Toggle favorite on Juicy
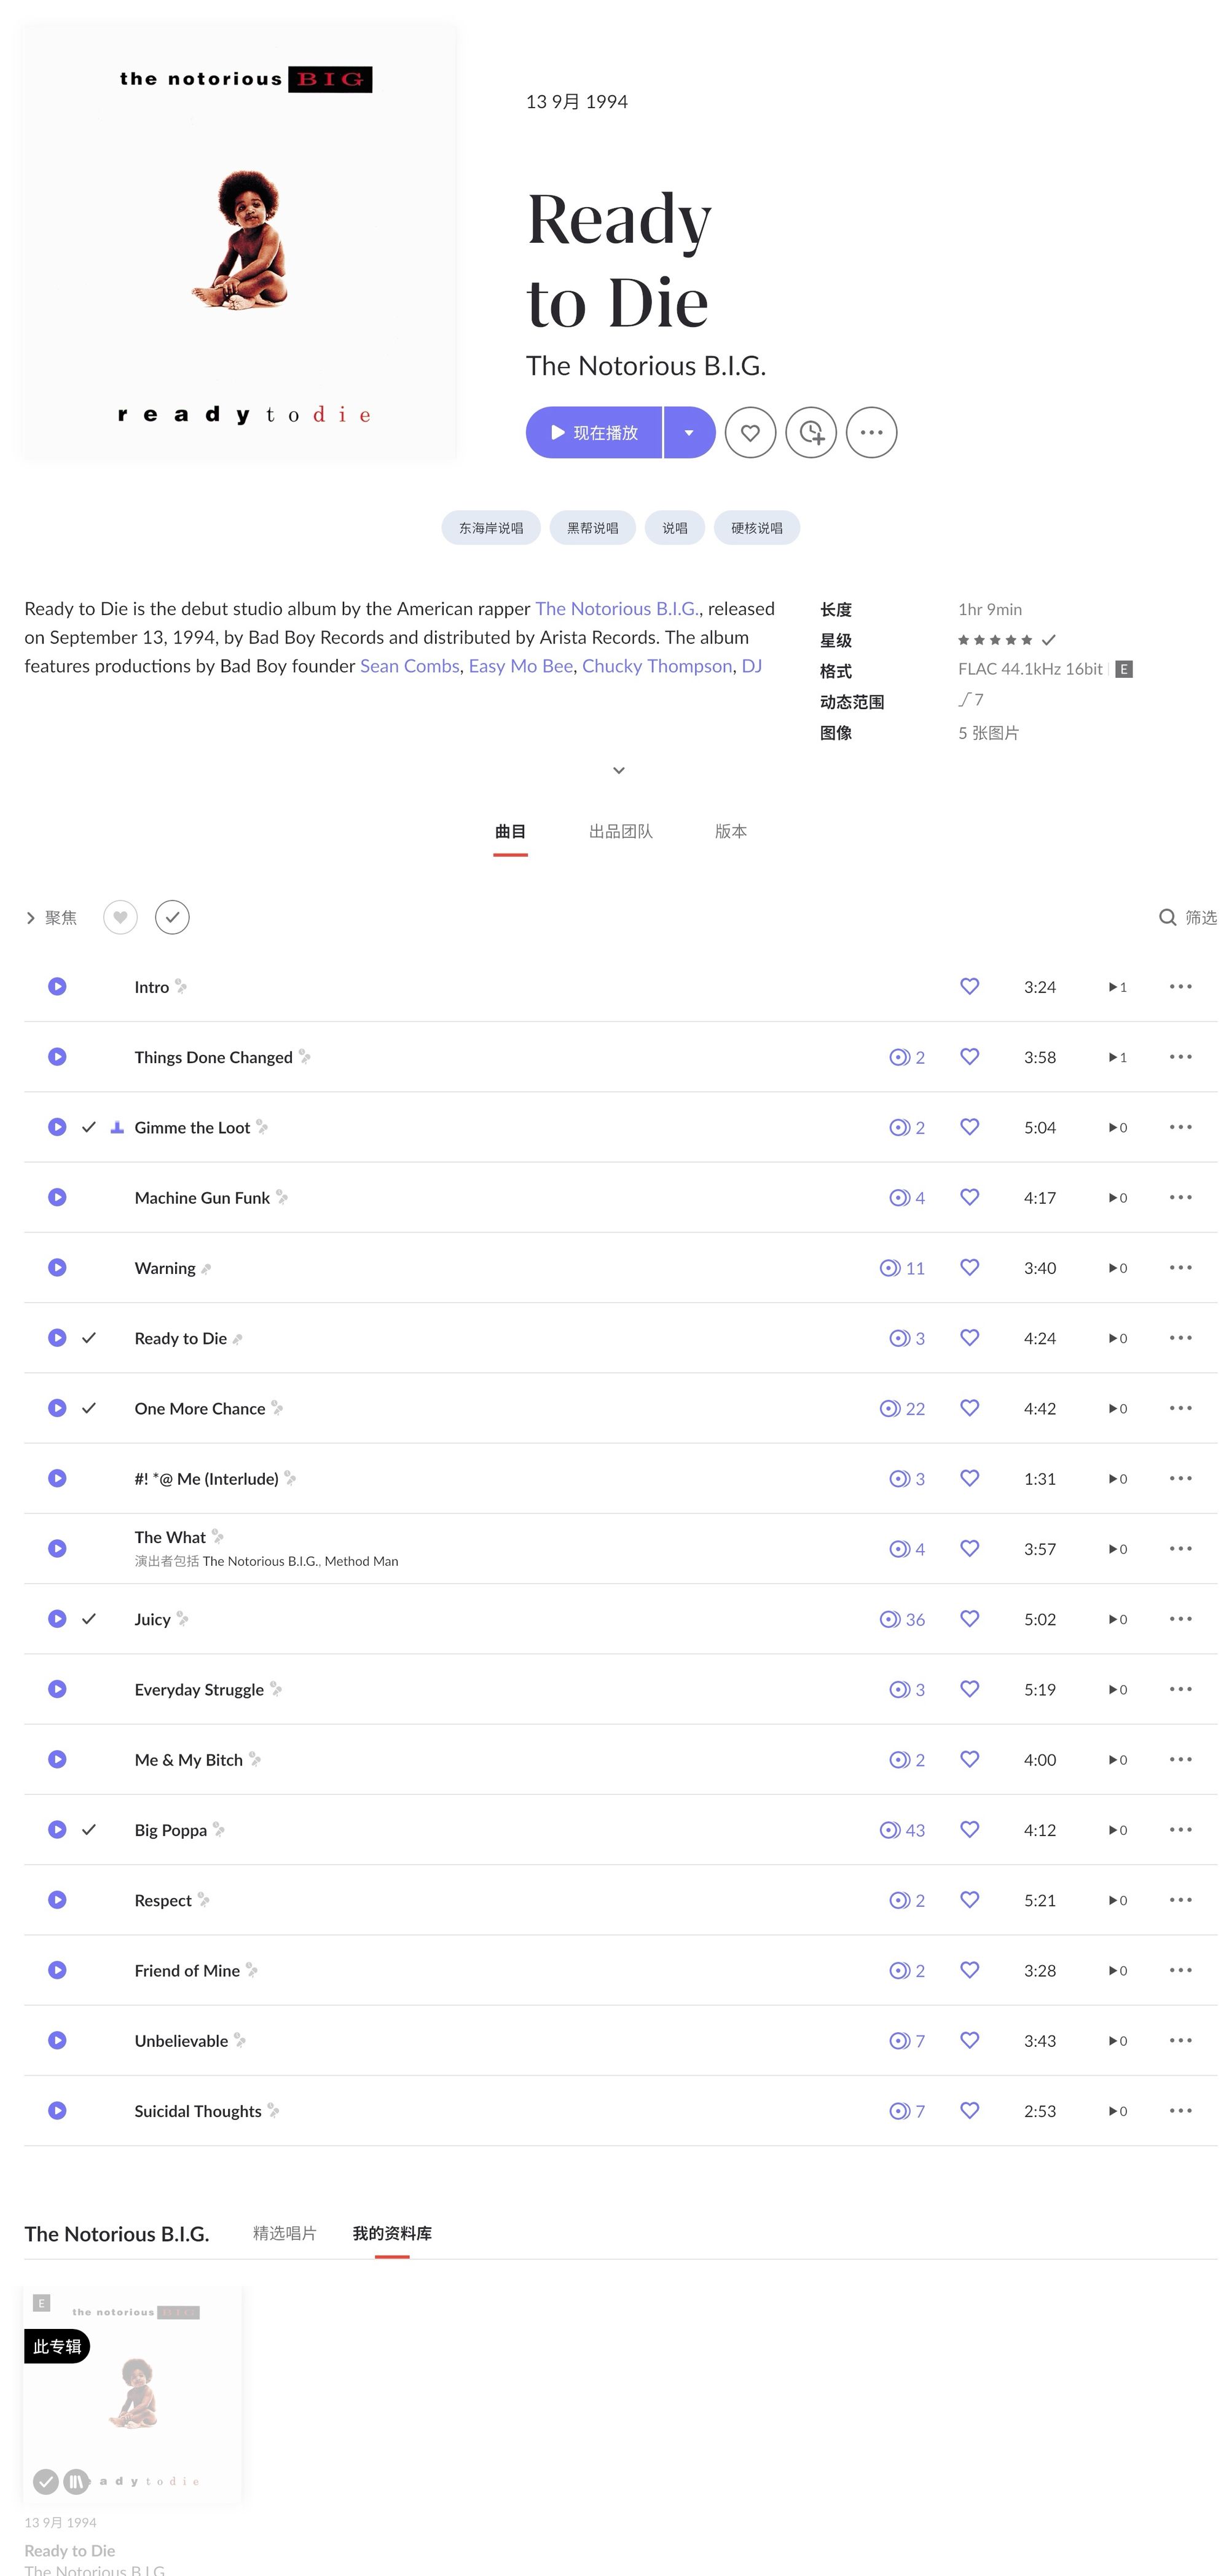This screenshot has width=1229, height=2576. pos(969,1618)
